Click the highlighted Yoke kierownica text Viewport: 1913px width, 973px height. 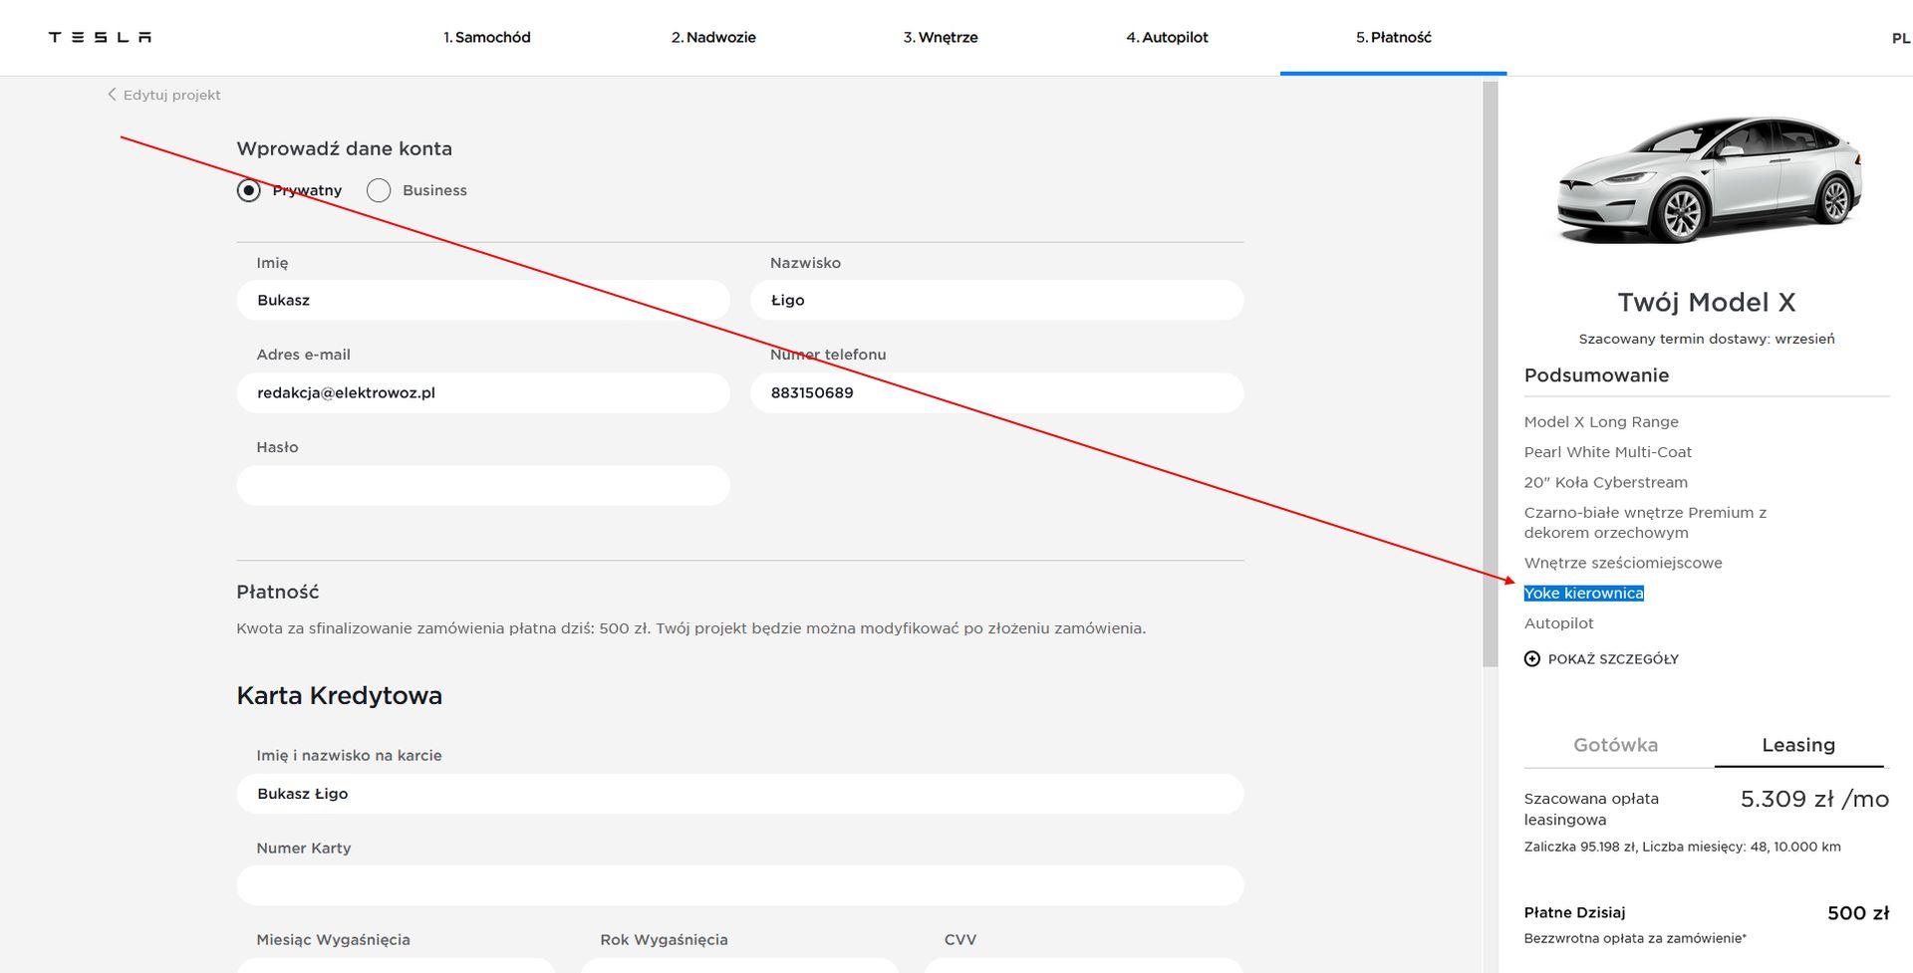point(1583,594)
